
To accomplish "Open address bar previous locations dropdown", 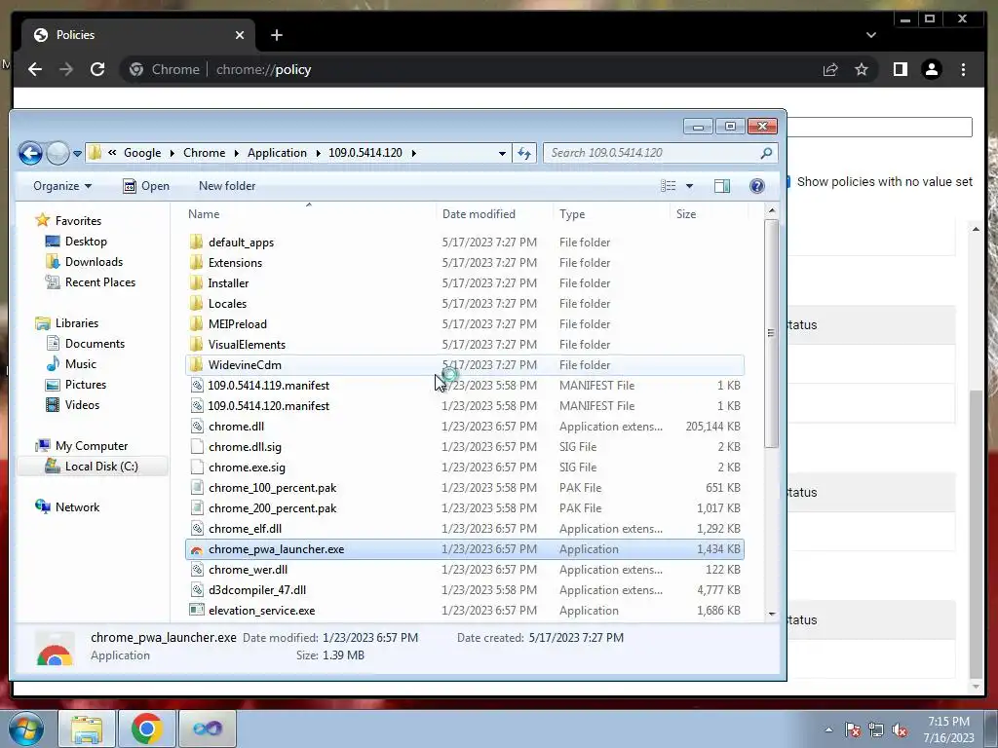I will 502,153.
